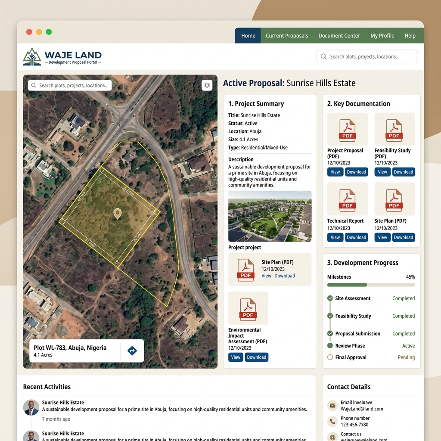View the Environmental Impact Assessment

coord(236,357)
